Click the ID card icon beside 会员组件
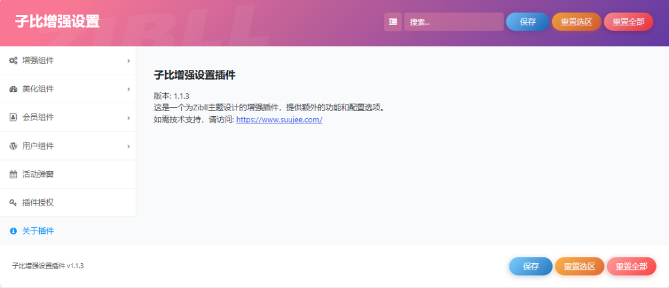Screen dimensions: 669x288 tap(13, 118)
